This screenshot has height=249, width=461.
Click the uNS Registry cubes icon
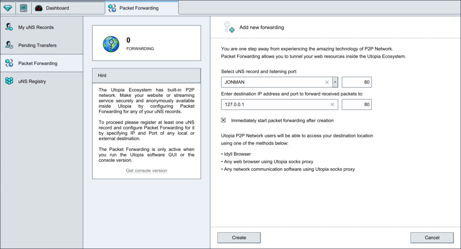point(9,81)
